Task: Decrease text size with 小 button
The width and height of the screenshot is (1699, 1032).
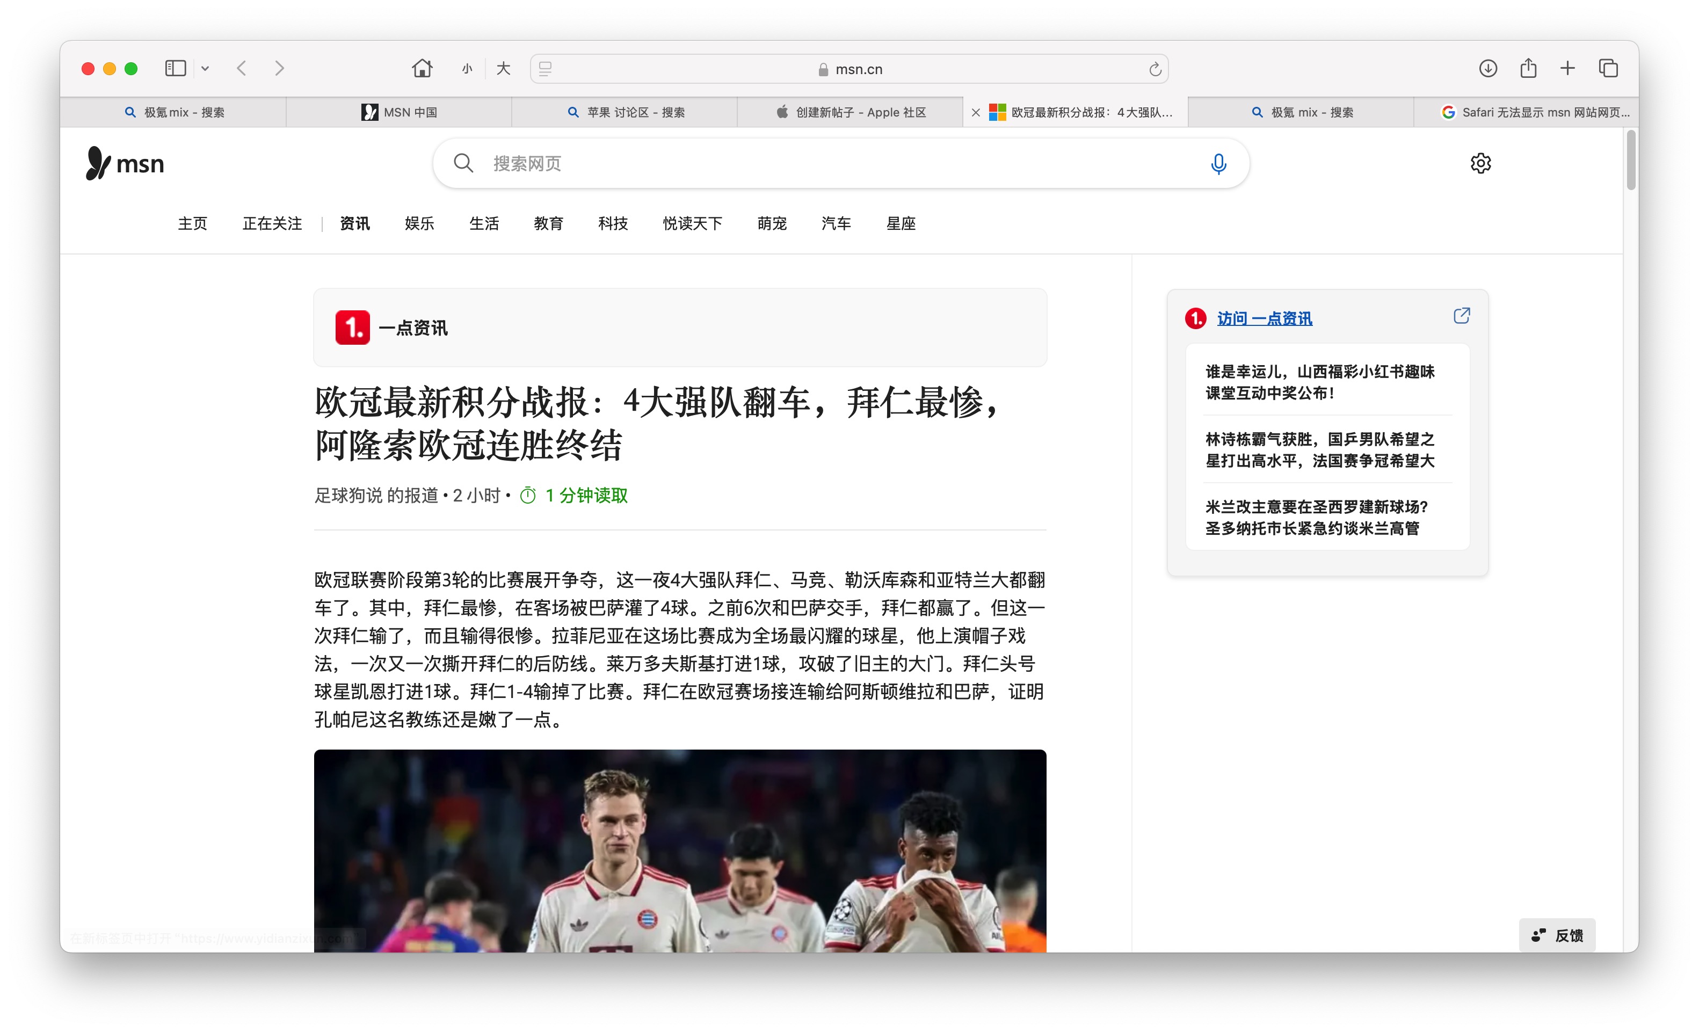Action: point(467,69)
